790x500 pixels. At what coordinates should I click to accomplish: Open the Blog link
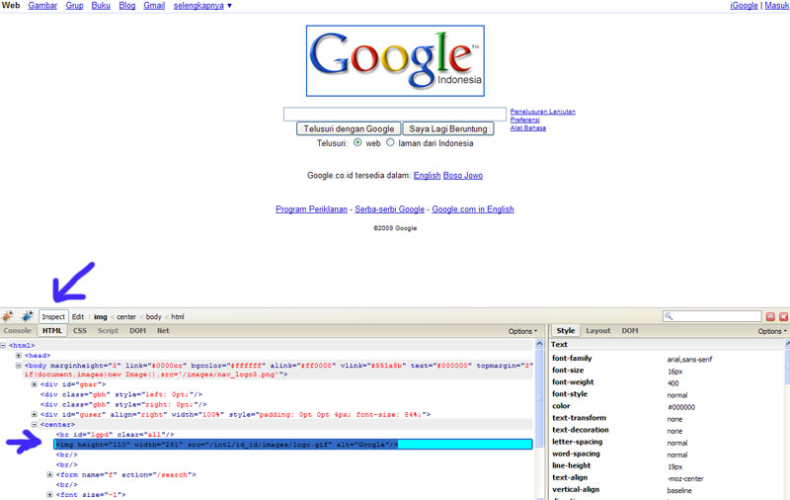point(127,6)
